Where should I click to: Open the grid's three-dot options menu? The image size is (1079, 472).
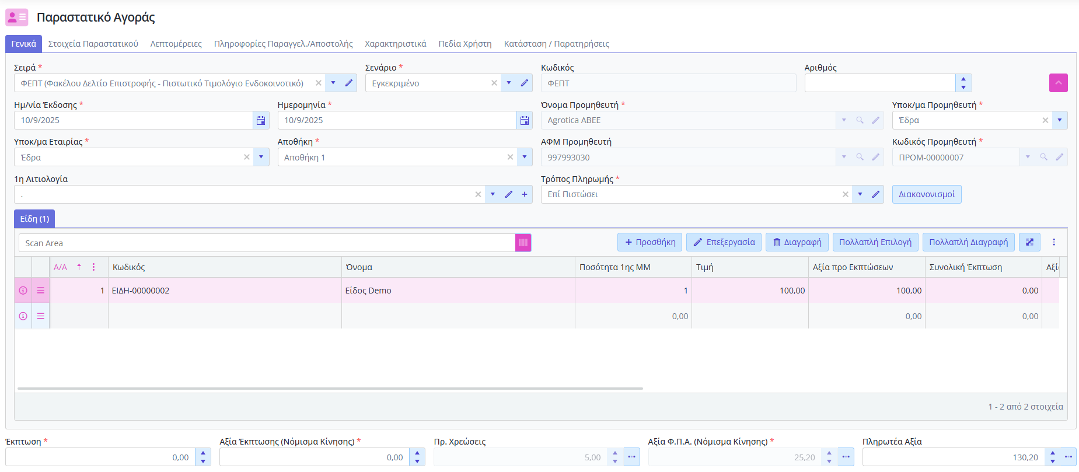[1054, 242]
